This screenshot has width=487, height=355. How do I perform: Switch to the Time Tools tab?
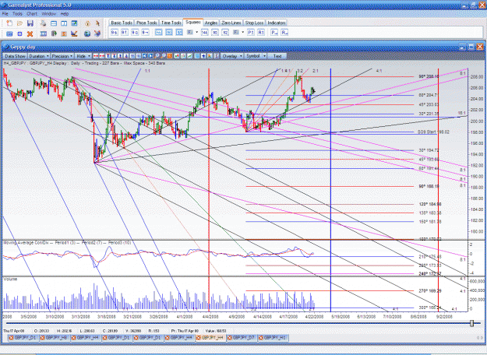click(171, 23)
